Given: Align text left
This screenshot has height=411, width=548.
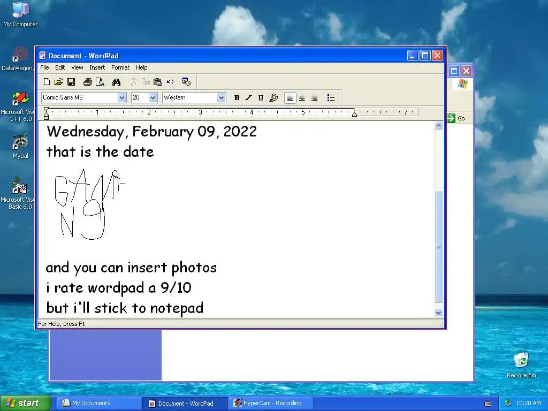Looking at the screenshot, I should pos(290,97).
